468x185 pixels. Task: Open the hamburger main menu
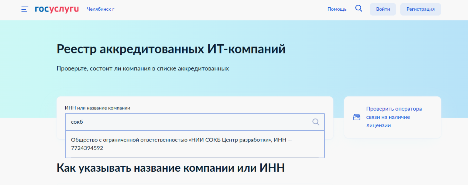click(25, 9)
